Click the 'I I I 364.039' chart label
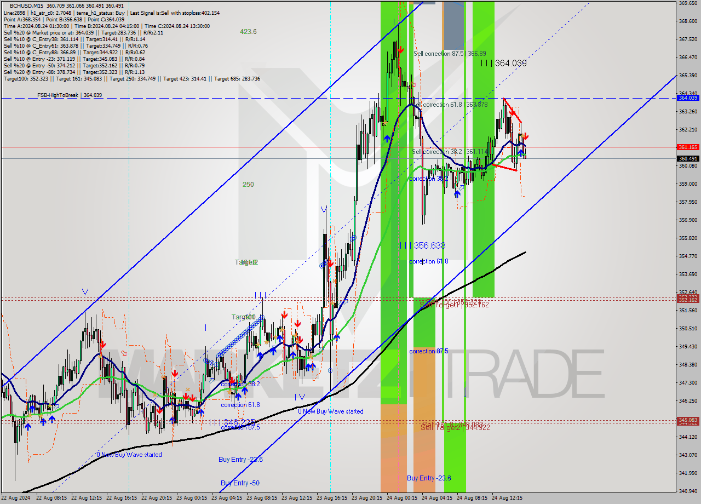701x504 pixels. pos(504,64)
